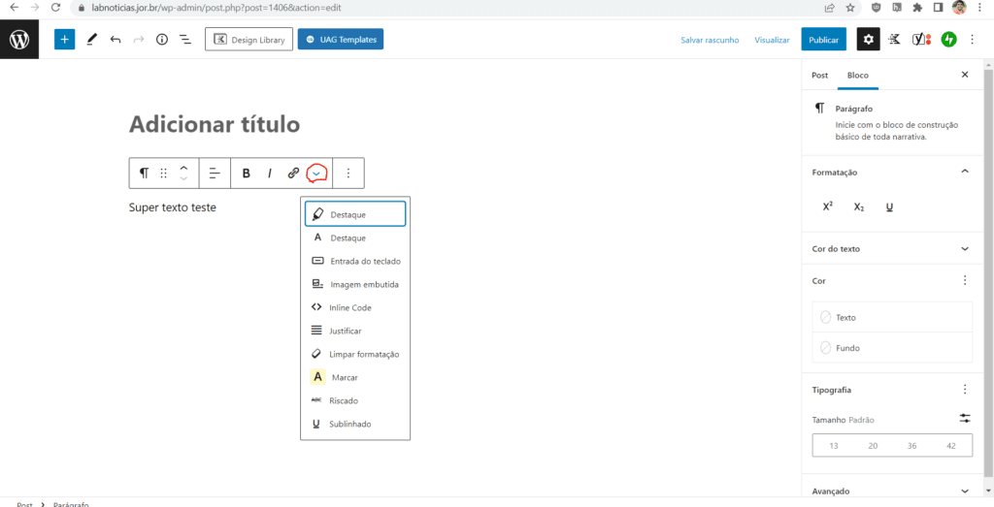Toggle underline in Formatação panel

pyautogui.click(x=889, y=206)
